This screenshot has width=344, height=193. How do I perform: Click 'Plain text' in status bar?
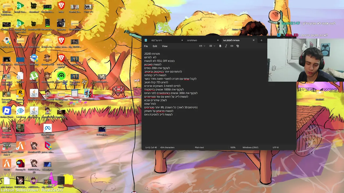tap(199, 147)
